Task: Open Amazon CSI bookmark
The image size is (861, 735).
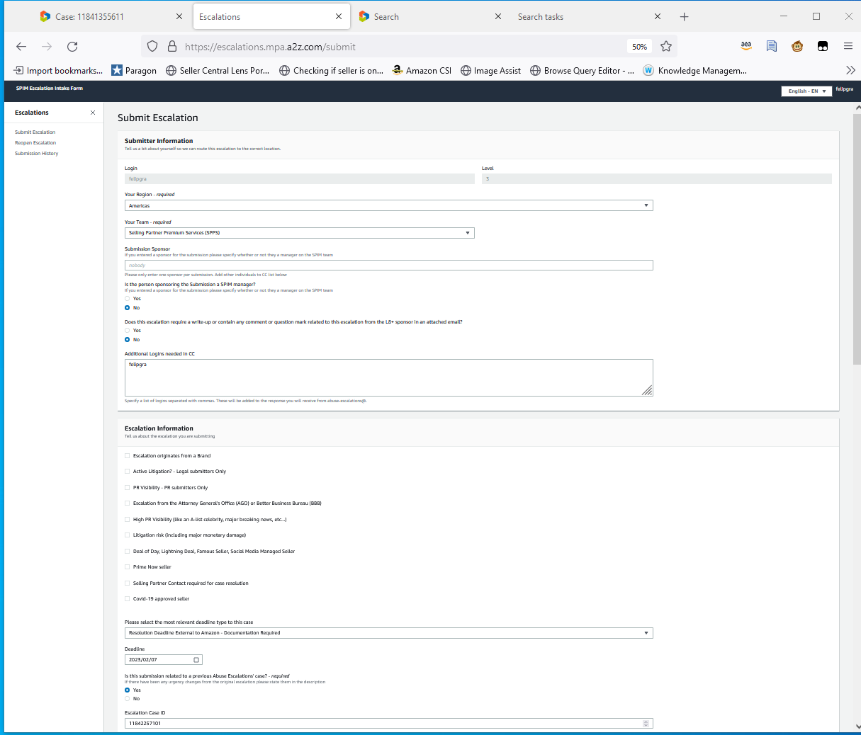Action: (422, 70)
